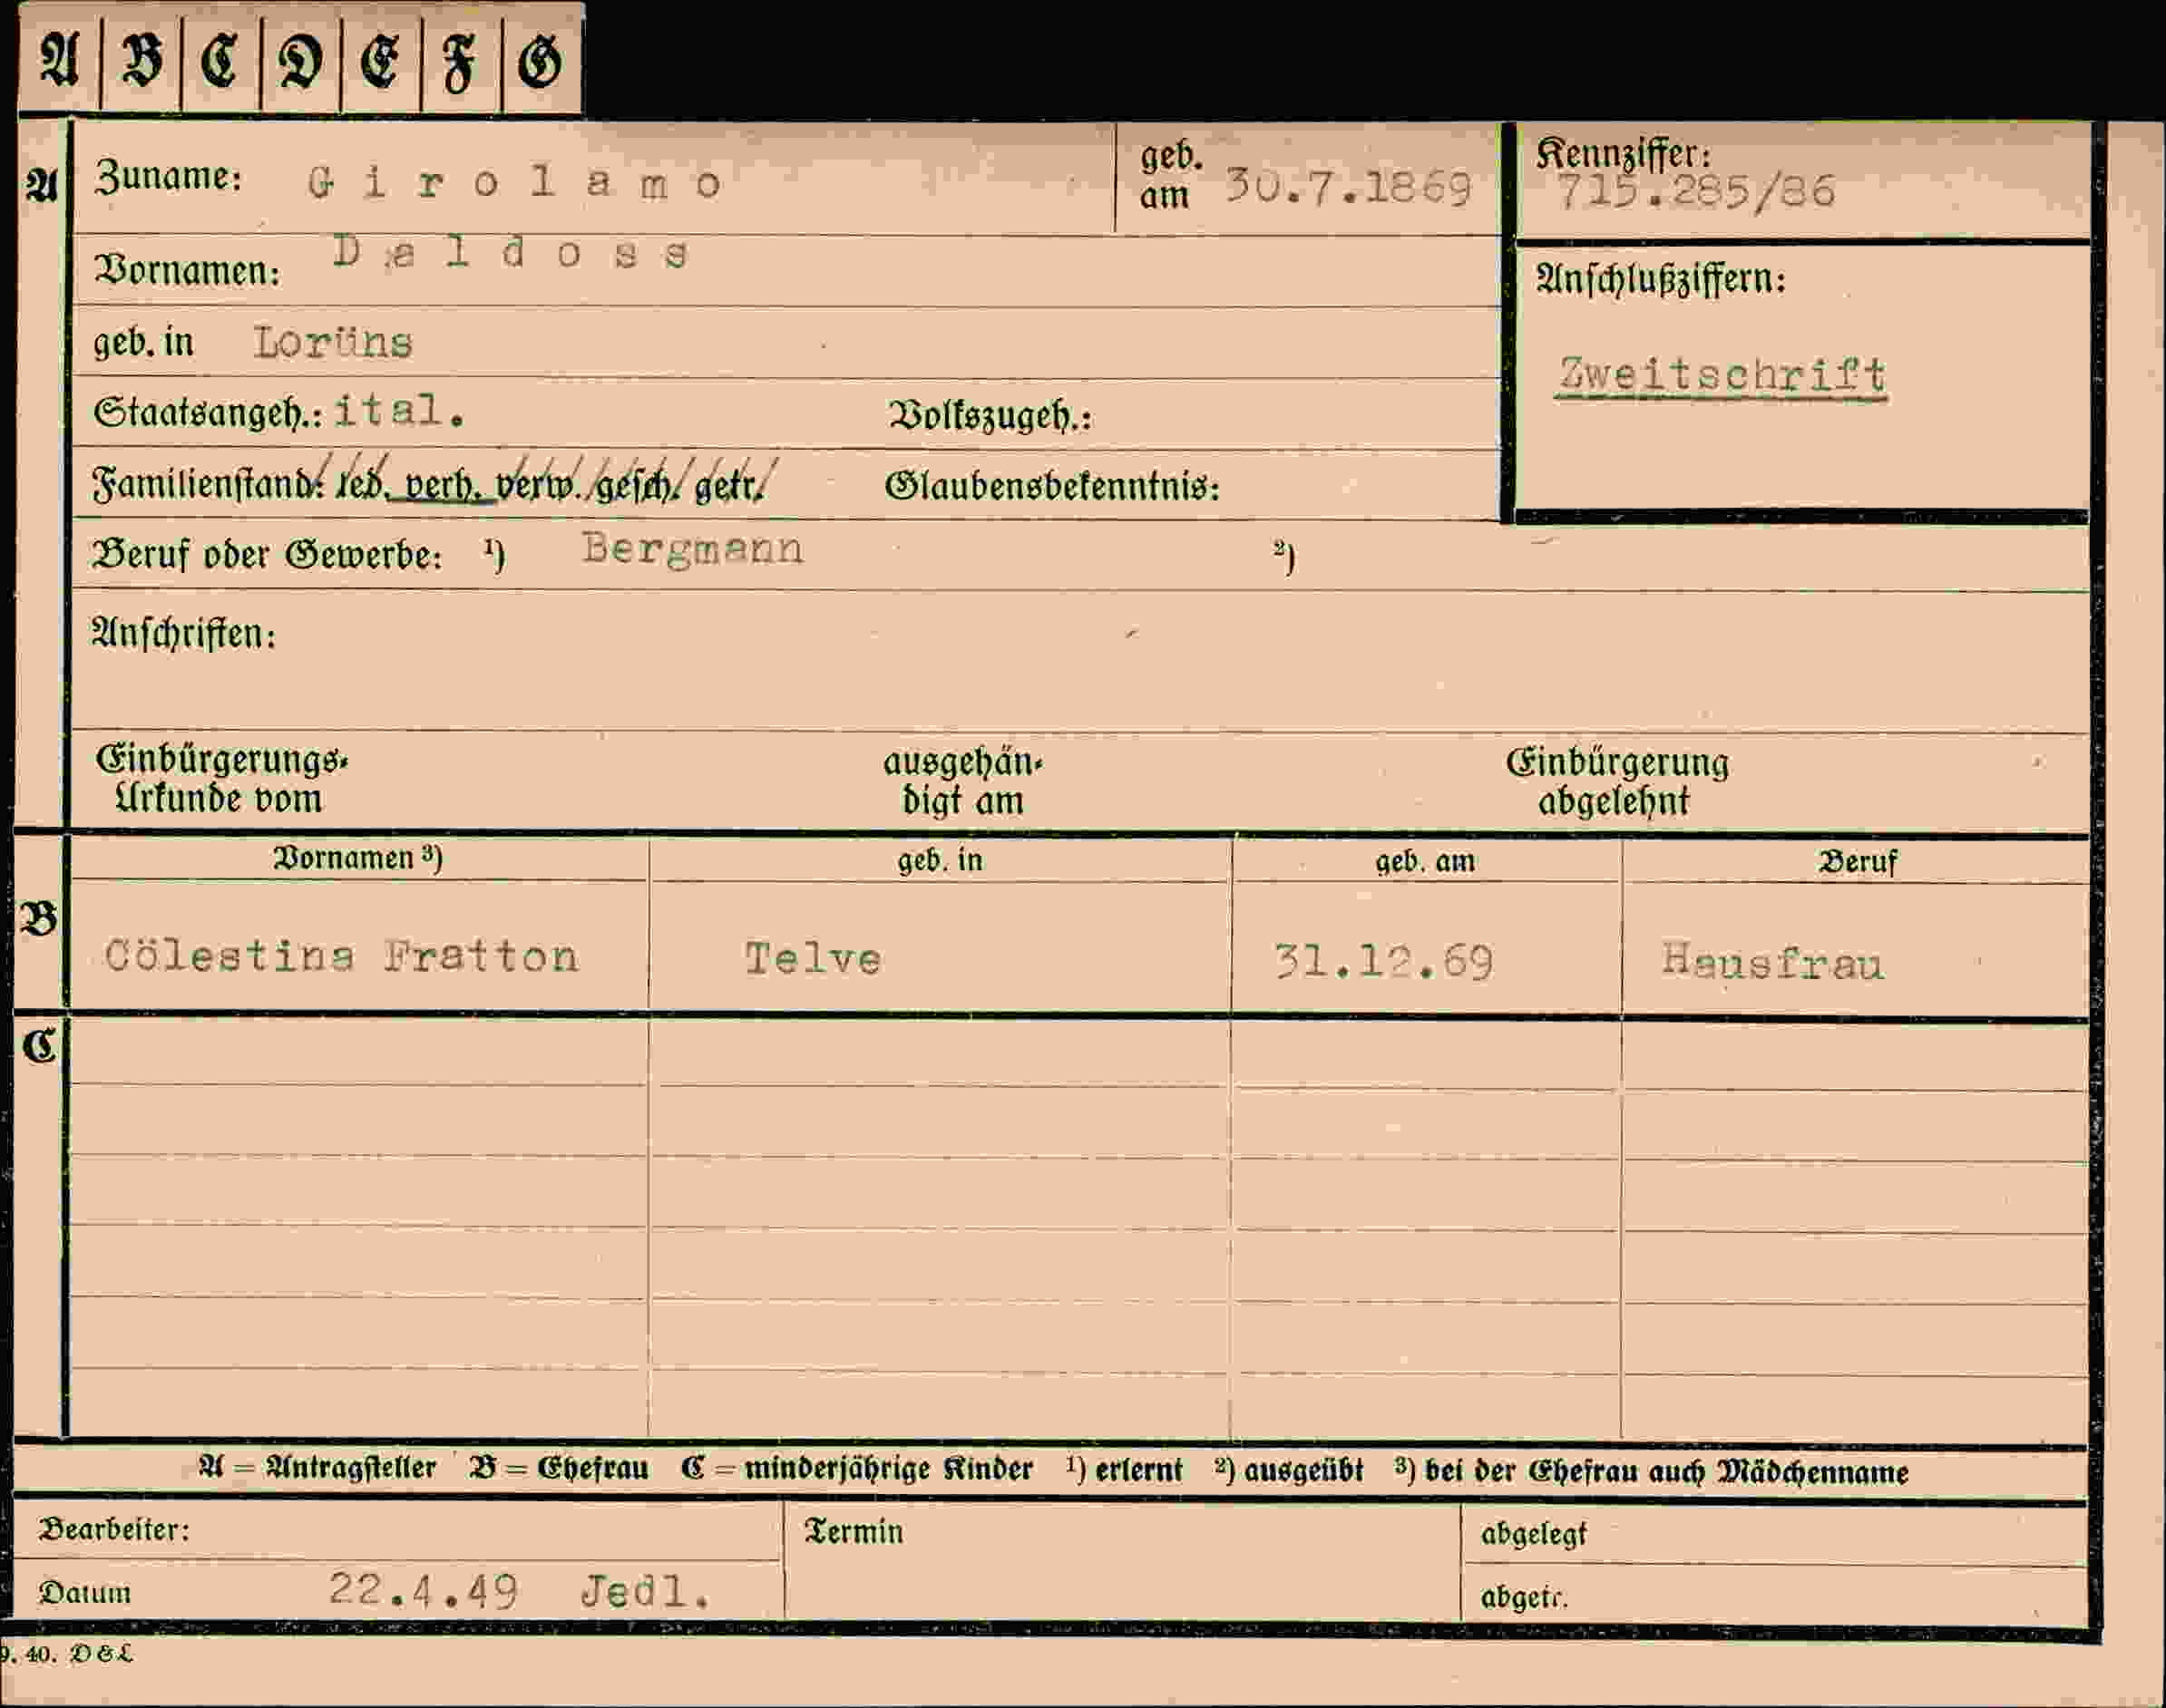This screenshot has height=1708, width=2166.
Task: Click the 'Beruf oder Gewerbe:' label
Action: [268, 555]
